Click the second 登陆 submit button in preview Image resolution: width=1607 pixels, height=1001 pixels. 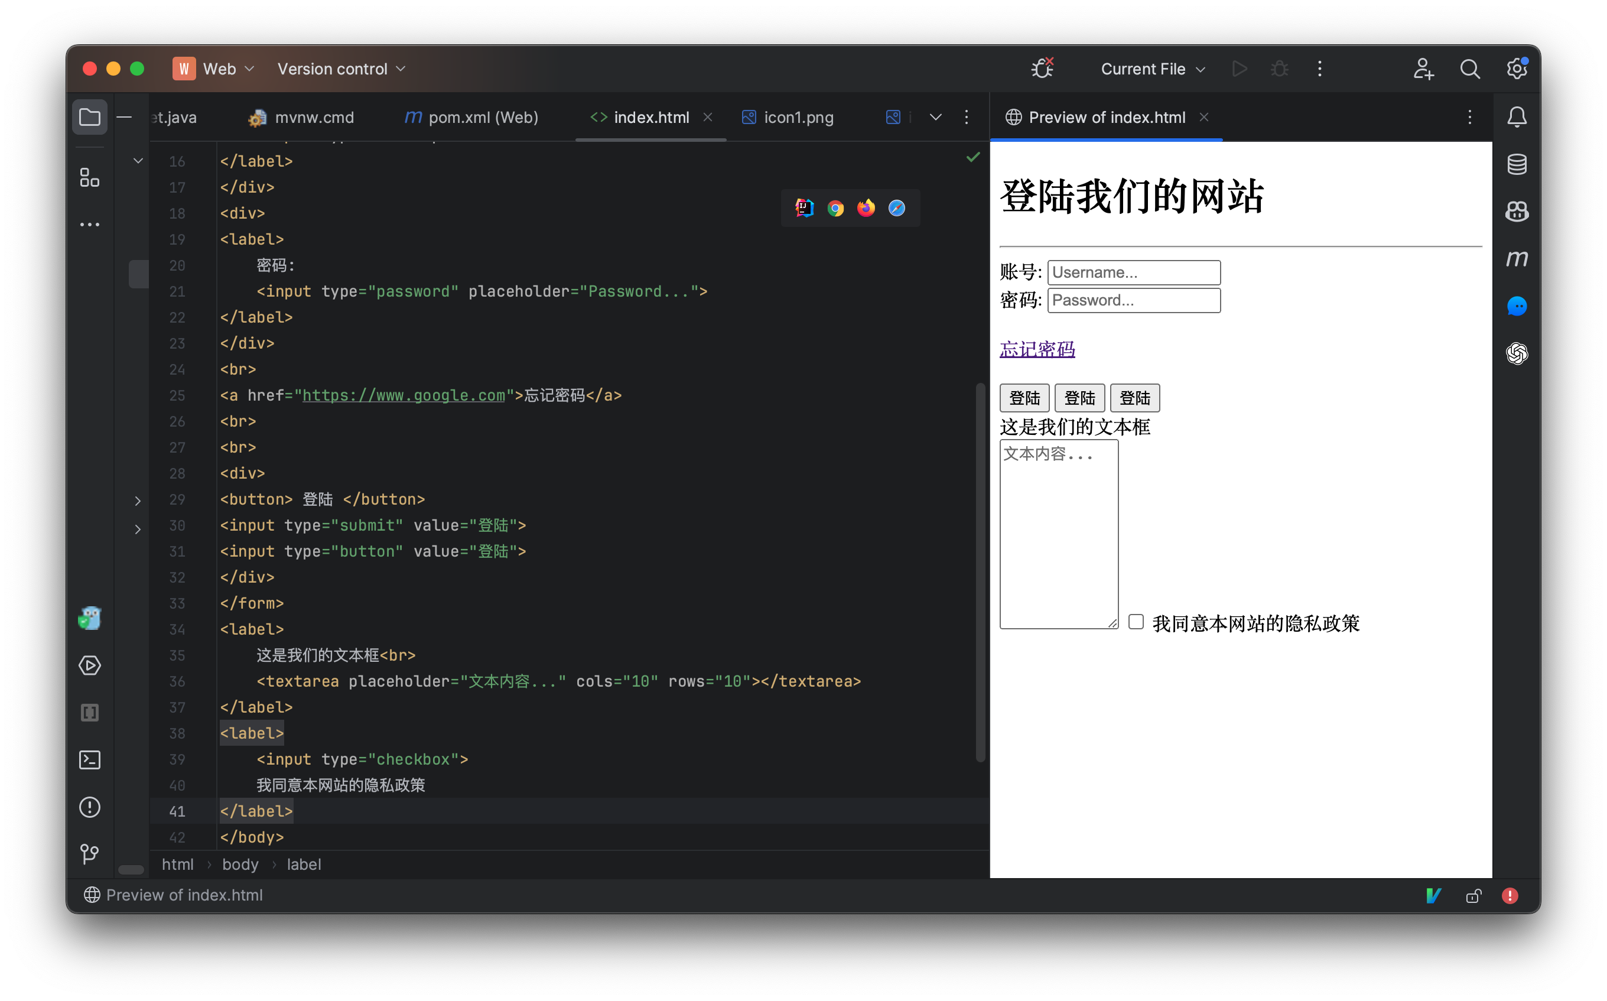(x=1079, y=398)
